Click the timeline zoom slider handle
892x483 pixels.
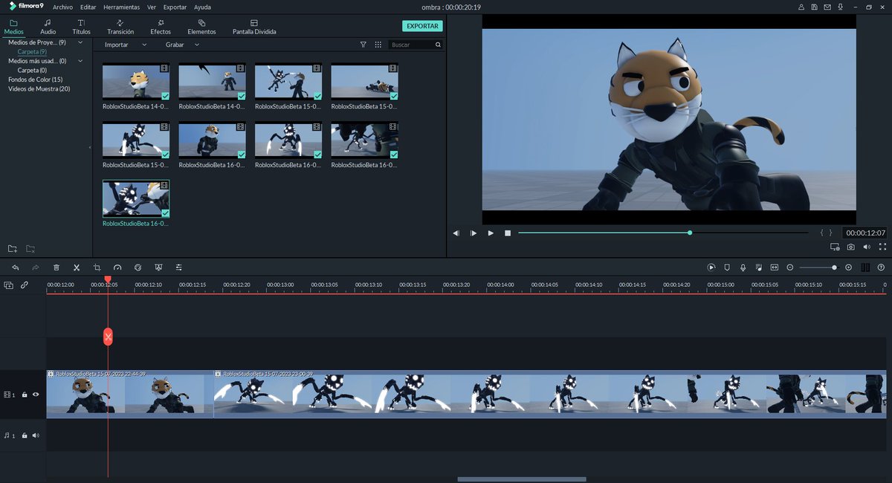834,268
